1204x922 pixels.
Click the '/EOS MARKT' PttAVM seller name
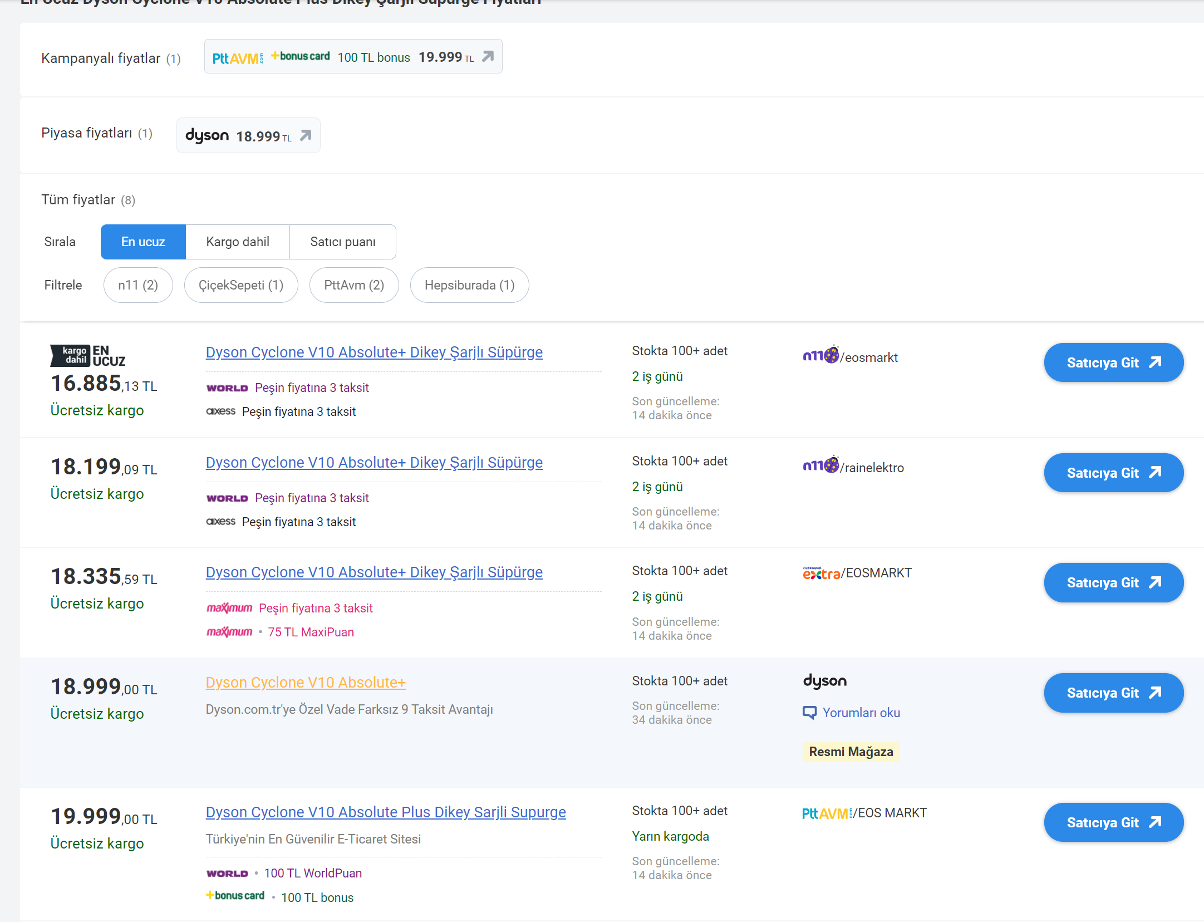[890, 813]
